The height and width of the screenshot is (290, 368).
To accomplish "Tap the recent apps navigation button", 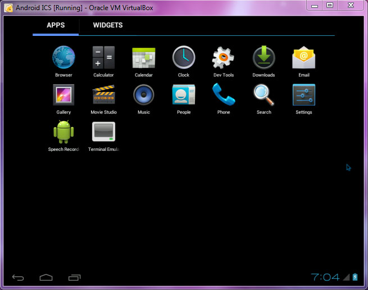I will point(74,277).
